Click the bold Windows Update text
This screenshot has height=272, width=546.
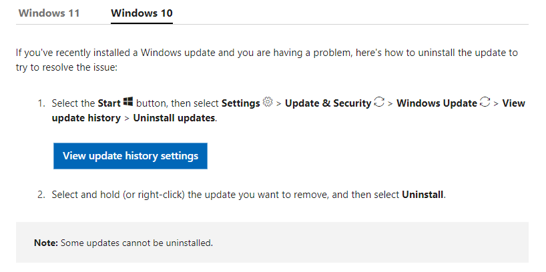[x=437, y=103]
